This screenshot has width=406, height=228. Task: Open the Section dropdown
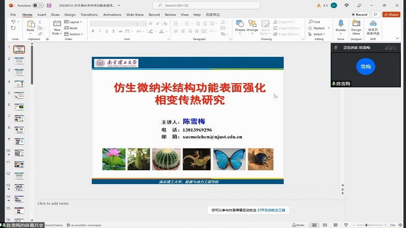[74, 34]
